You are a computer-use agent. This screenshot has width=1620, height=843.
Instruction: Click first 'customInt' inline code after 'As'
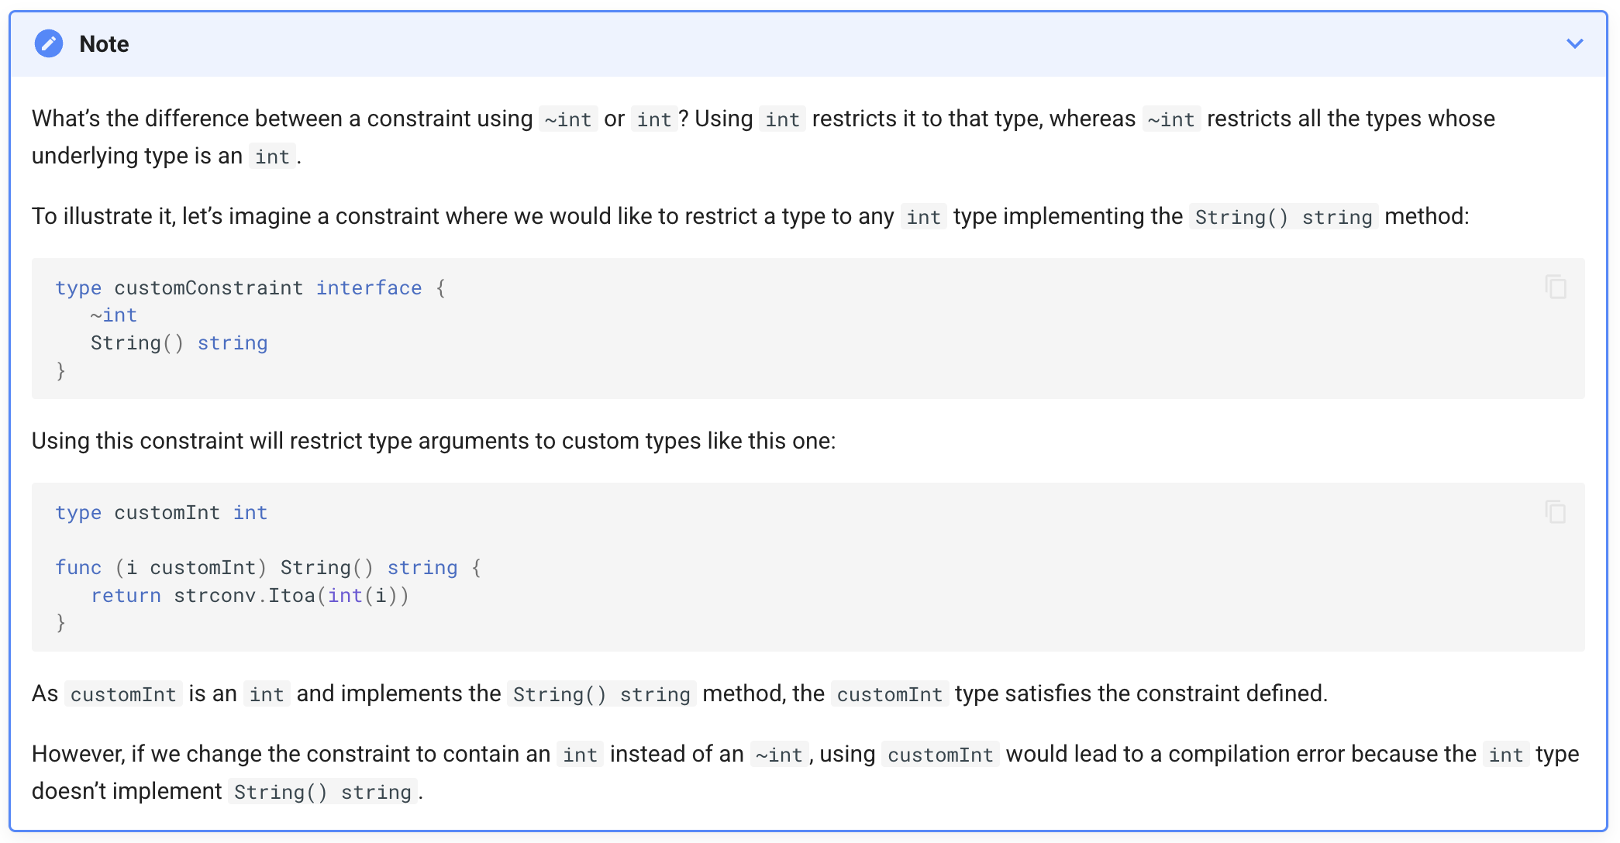pyautogui.click(x=123, y=694)
